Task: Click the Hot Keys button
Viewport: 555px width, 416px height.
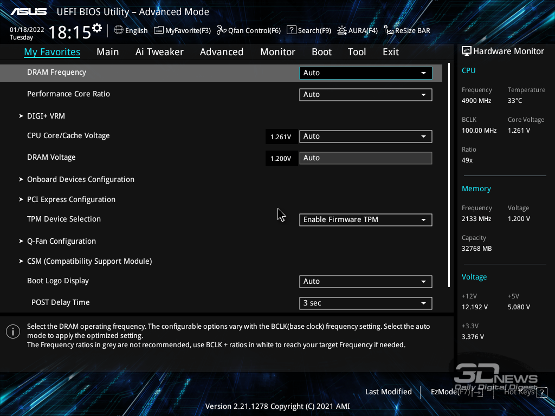Action: tap(526, 392)
